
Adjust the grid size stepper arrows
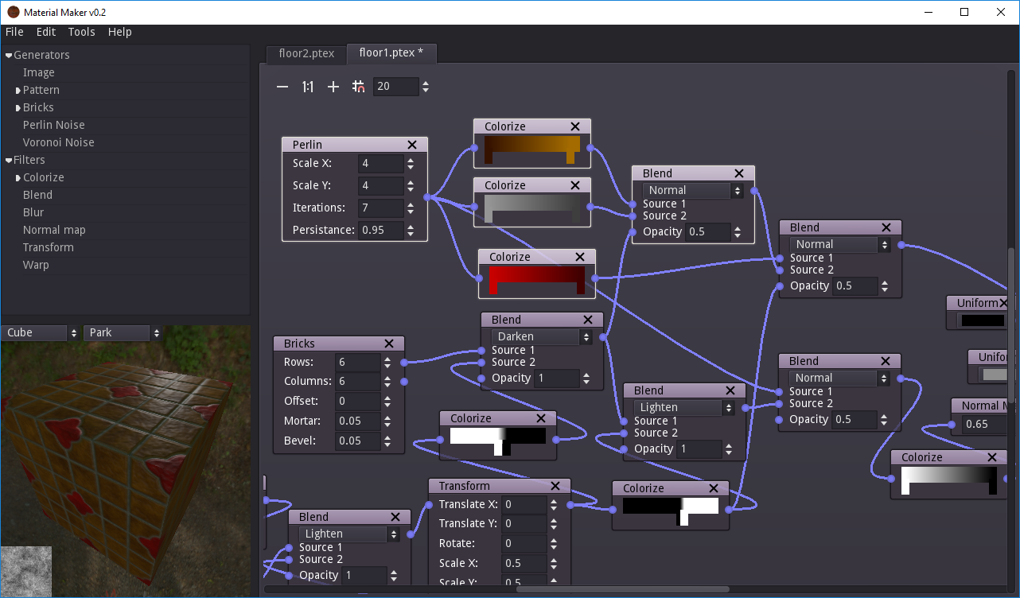pyautogui.click(x=426, y=87)
